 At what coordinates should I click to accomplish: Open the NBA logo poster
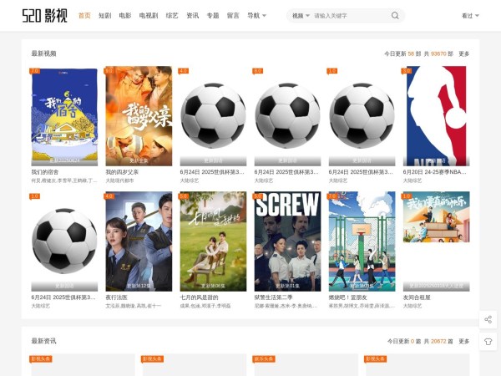[x=436, y=115]
